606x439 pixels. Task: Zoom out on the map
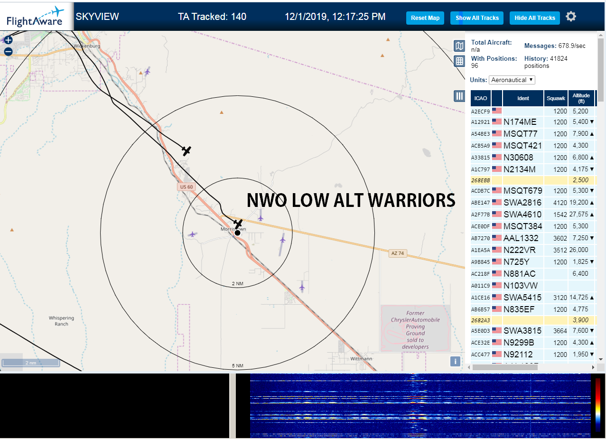(8, 51)
